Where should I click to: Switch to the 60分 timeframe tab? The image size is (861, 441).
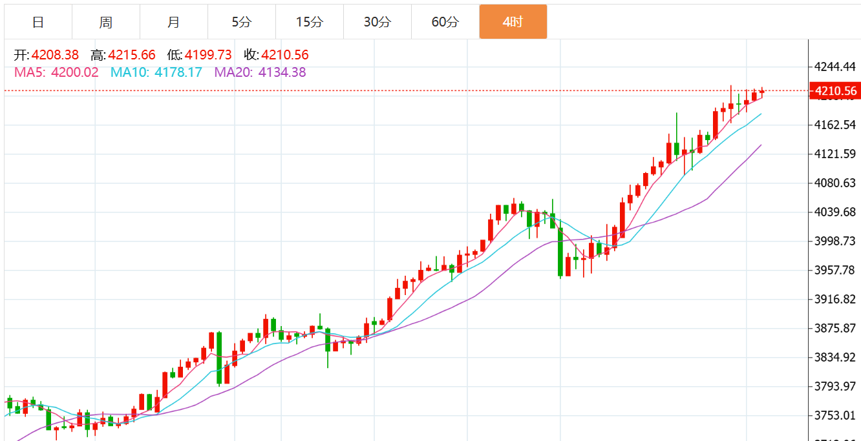point(445,22)
